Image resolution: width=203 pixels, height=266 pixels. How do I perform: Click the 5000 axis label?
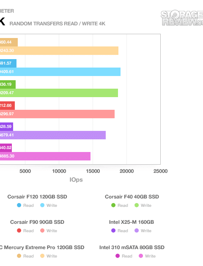[x=25, y=171]
